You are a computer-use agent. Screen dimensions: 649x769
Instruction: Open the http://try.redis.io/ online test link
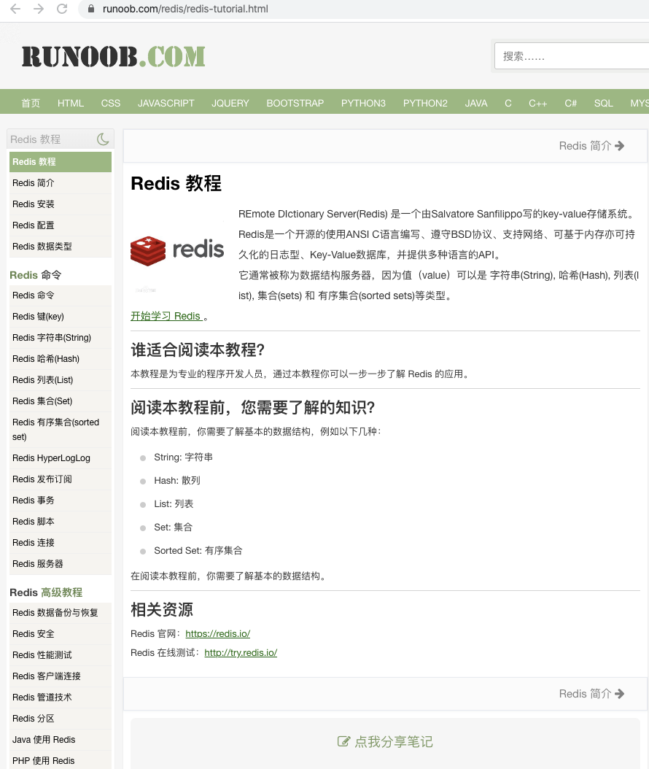pos(241,653)
